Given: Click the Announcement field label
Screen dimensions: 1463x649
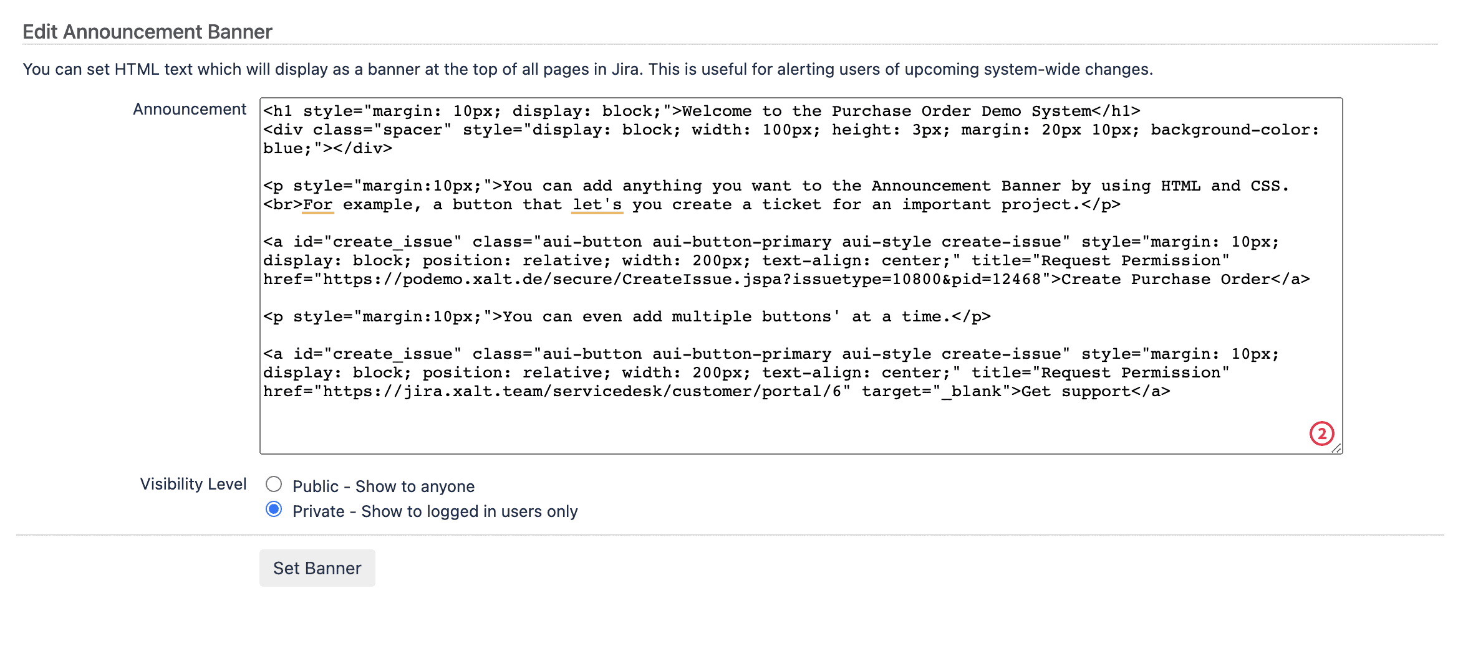Looking at the screenshot, I should coord(190,109).
